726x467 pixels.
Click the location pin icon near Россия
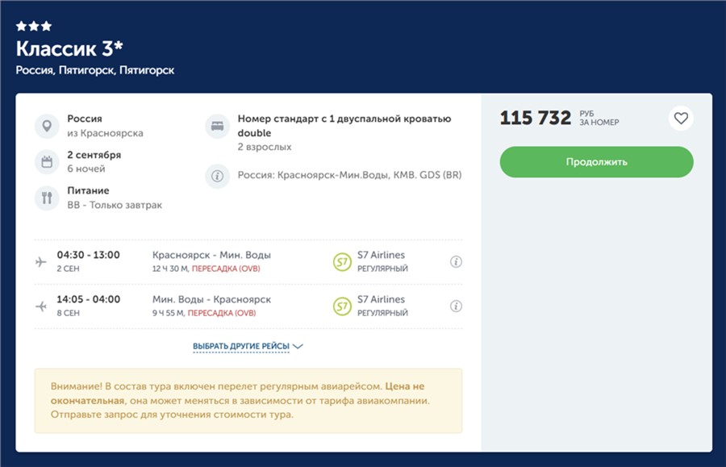point(47,126)
